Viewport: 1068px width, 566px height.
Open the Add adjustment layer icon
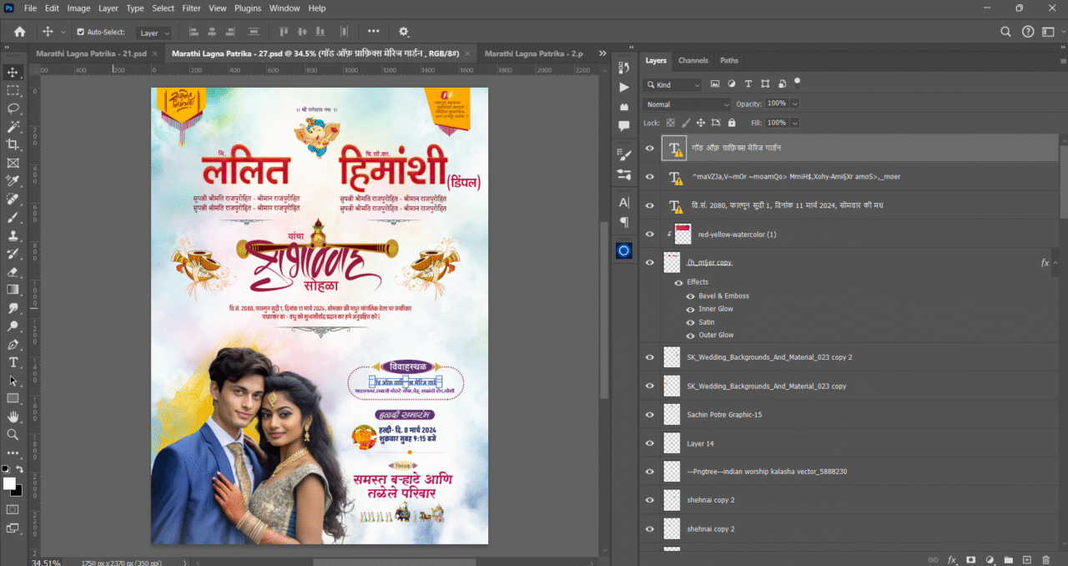pos(990,559)
